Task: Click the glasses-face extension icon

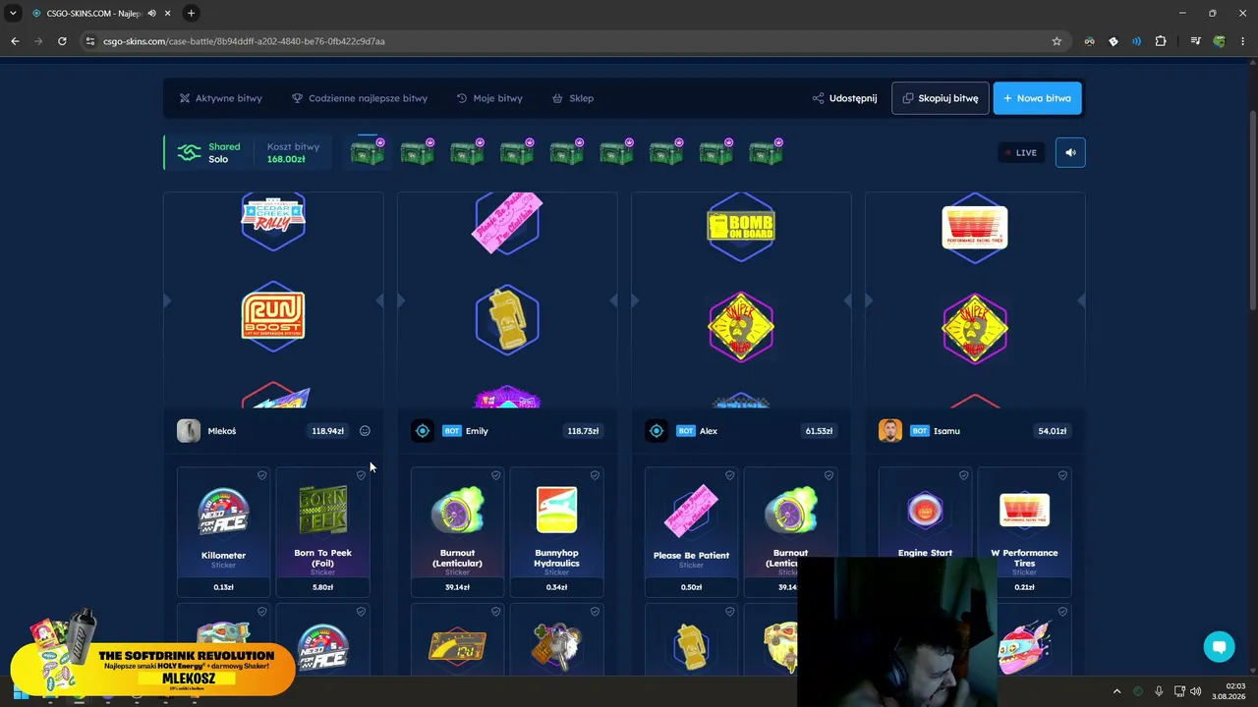Action: pos(1089,41)
